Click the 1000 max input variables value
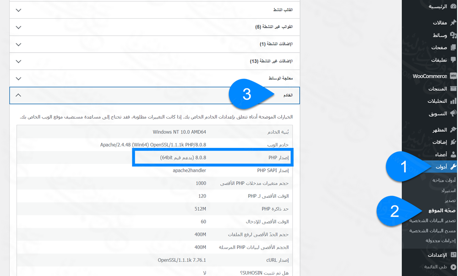Screen dimensions: 458x276 pyautogui.click(x=201, y=183)
